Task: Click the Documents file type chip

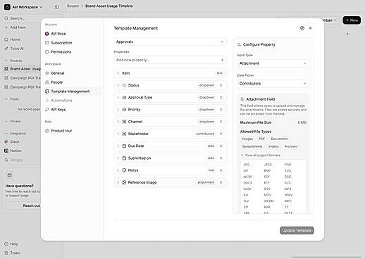Action: 279,139
